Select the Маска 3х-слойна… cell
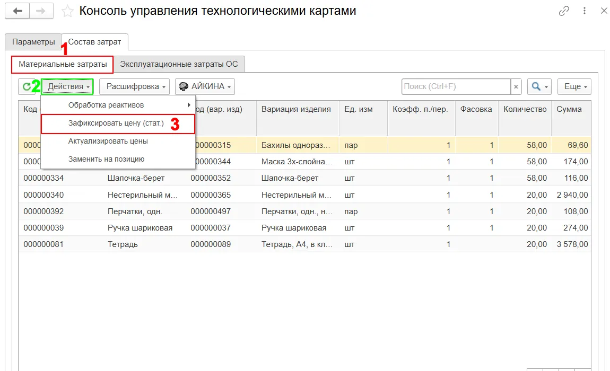Image resolution: width=610 pixels, height=371 pixels. (x=298, y=162)
